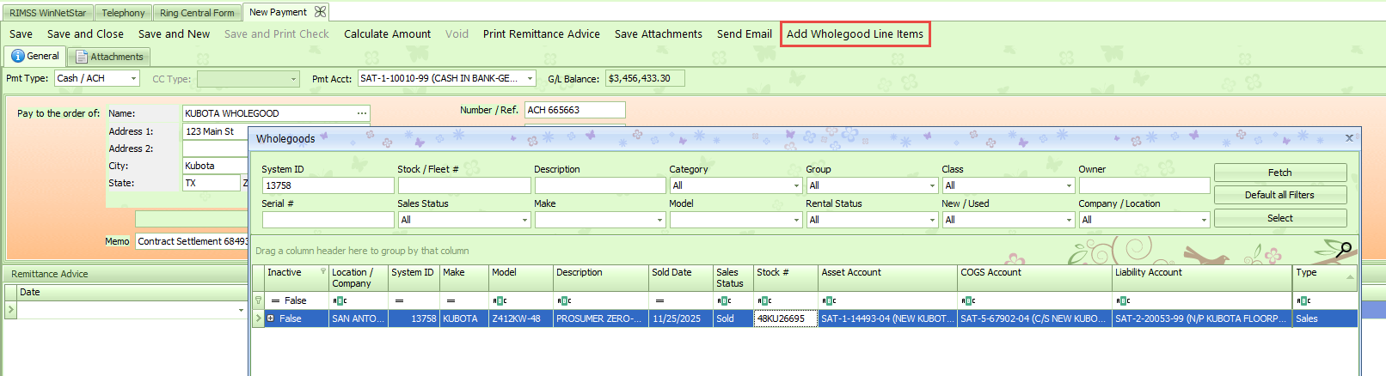
Task: Expand the Company / Location filter dropdown
Action: pos(1204,220)
